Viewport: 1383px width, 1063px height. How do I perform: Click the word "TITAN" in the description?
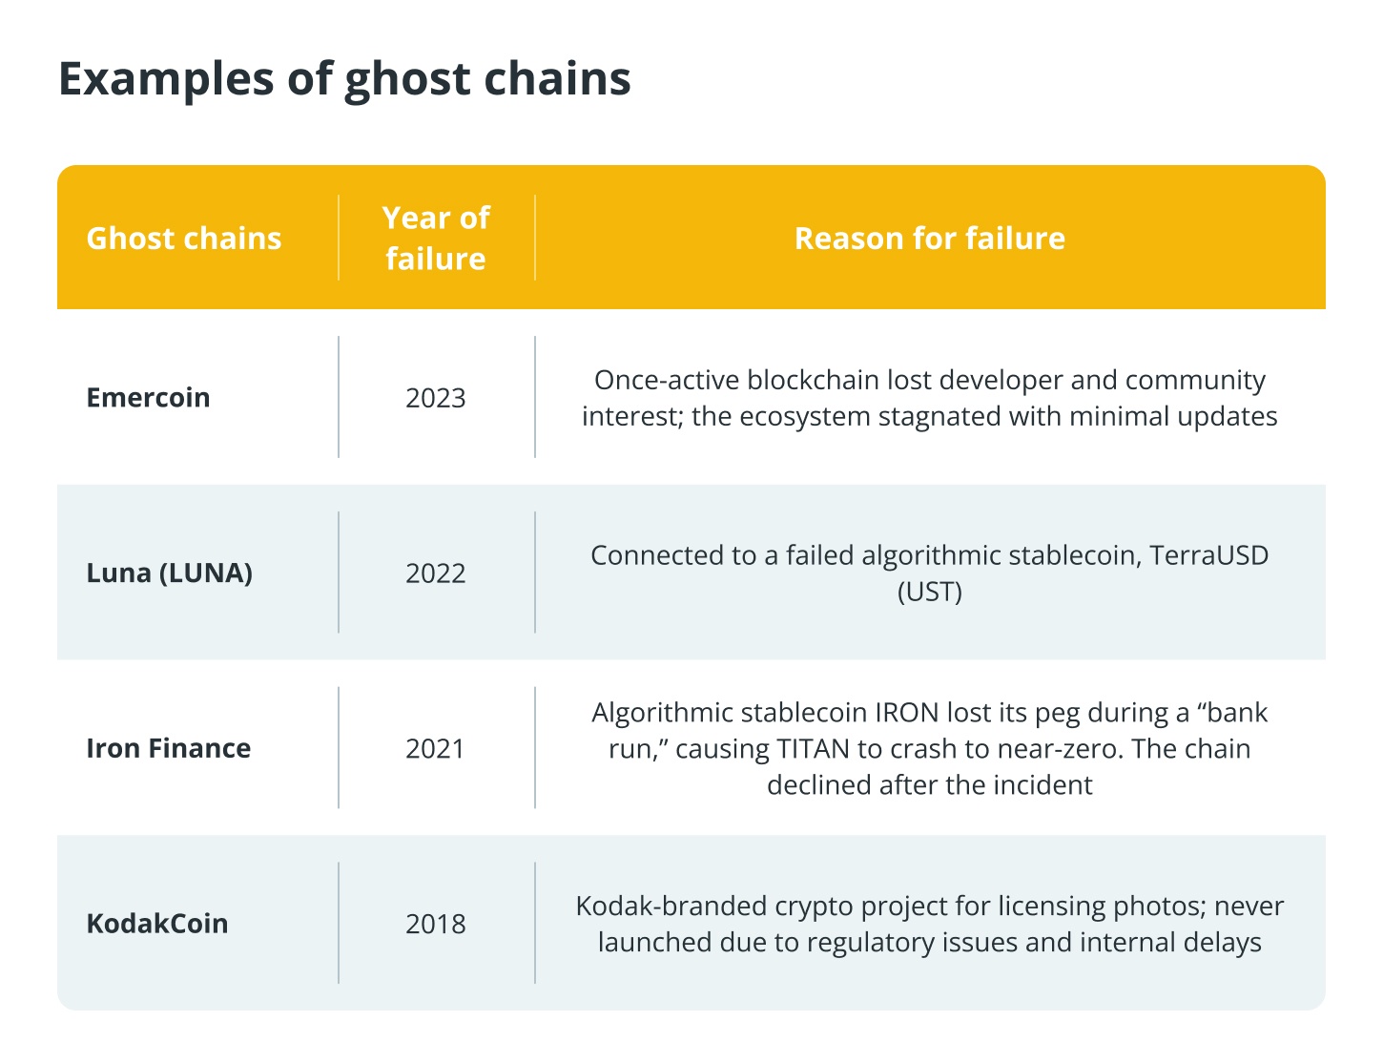tap(813, 749)
